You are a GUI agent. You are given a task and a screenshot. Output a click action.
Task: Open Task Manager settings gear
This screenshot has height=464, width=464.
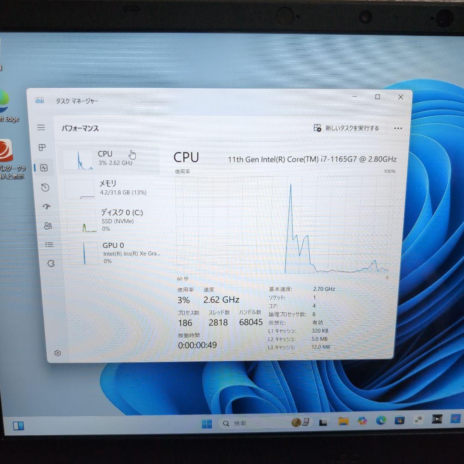(58, 353)
